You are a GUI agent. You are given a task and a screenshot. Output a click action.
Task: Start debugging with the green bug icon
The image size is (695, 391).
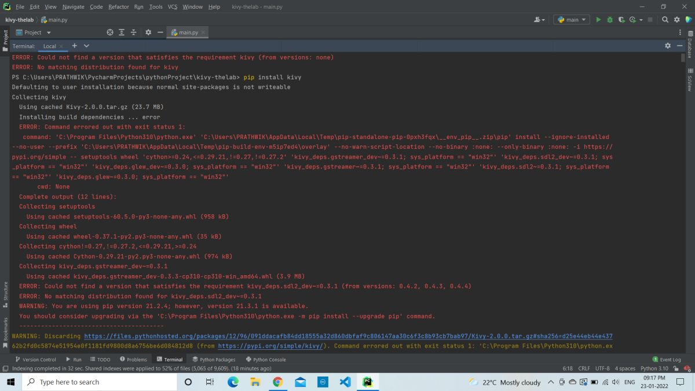pyautogui.click(x=610, y=20)
